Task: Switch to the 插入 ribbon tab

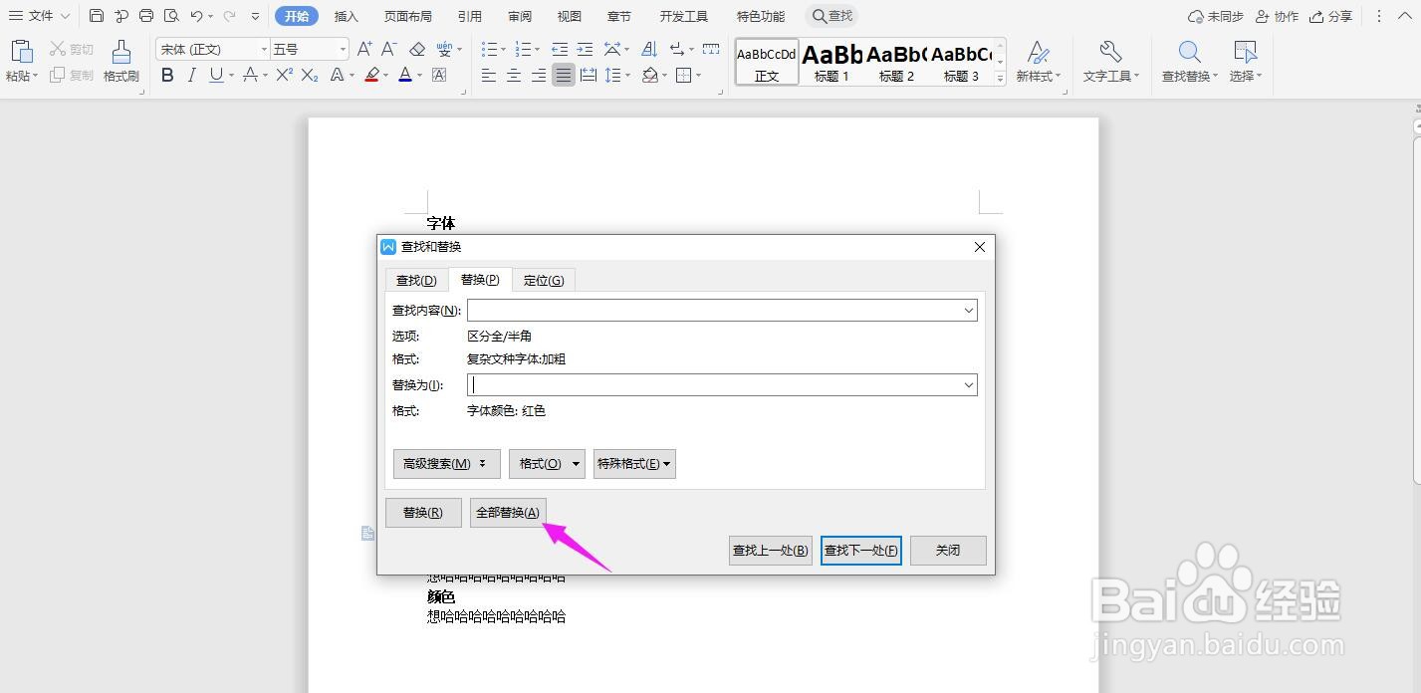Action: [x=347, y=16]
